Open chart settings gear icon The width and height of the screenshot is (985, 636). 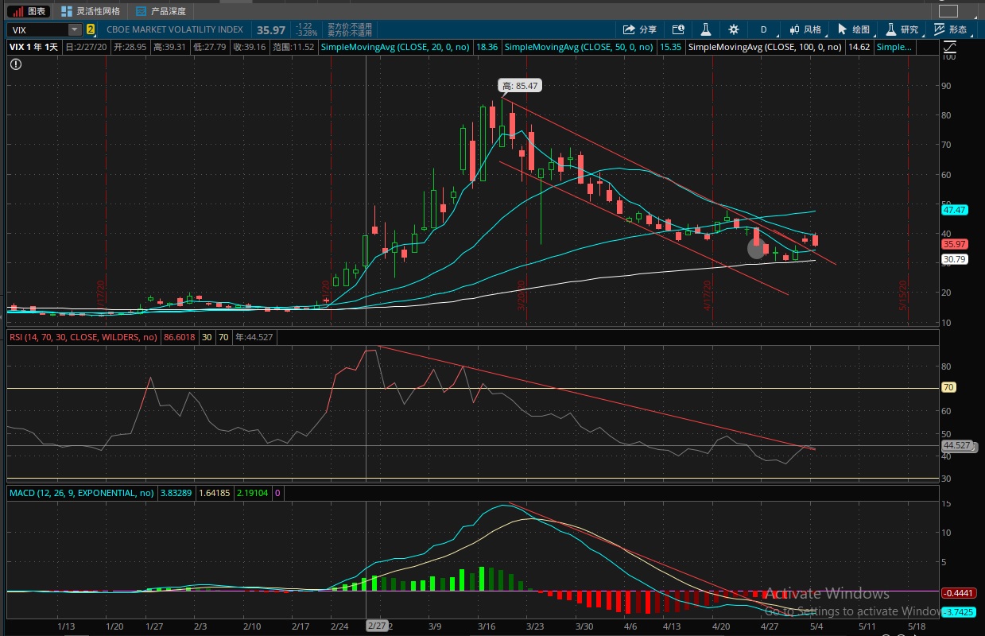click(x=734, y=29)
